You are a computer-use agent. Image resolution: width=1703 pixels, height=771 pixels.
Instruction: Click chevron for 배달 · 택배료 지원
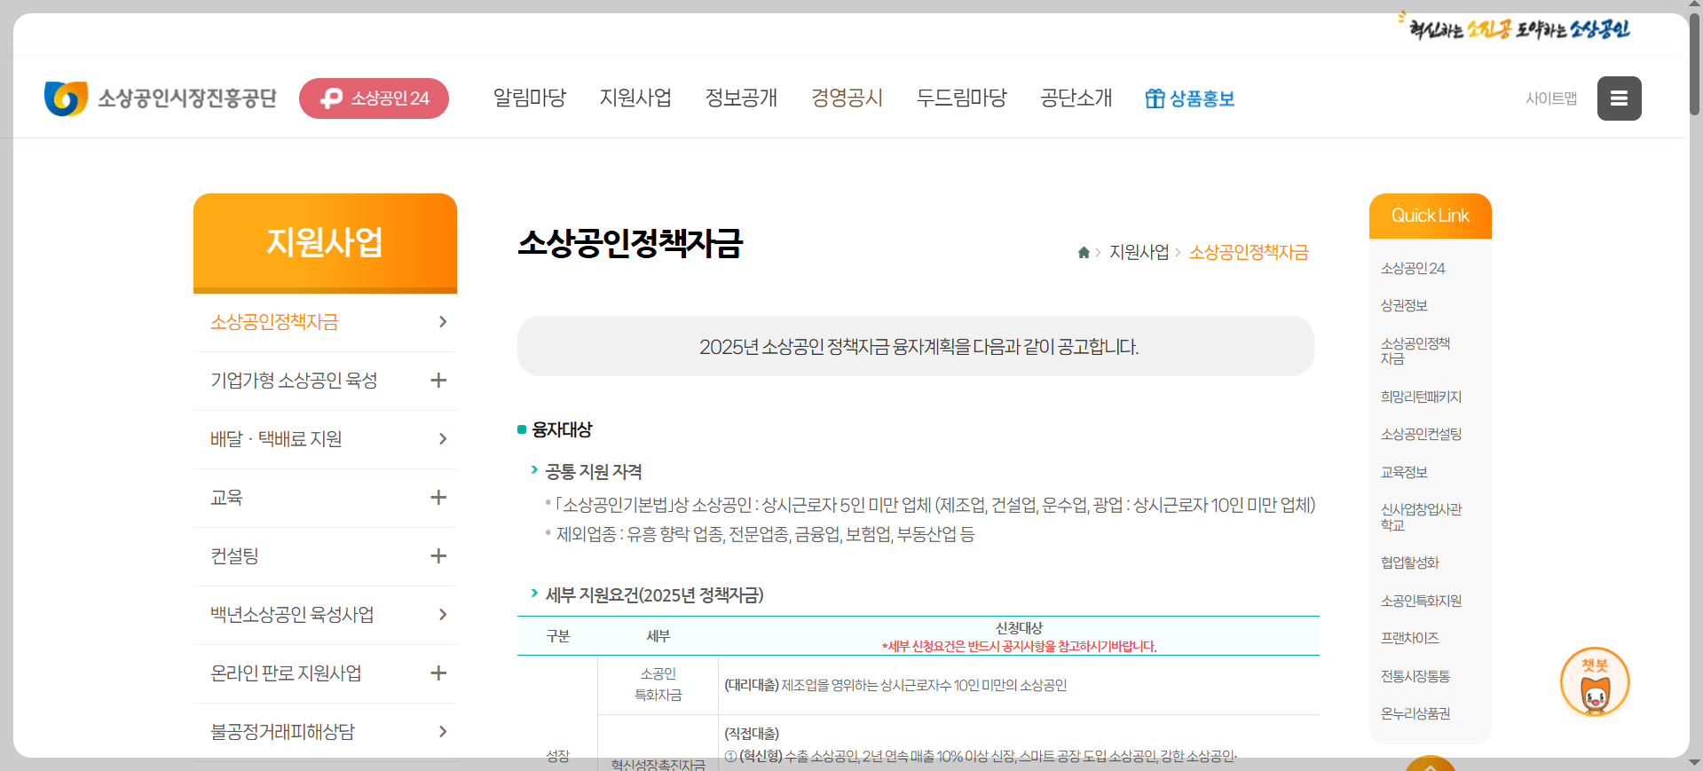pyautogui.click(x=442, y=439)
